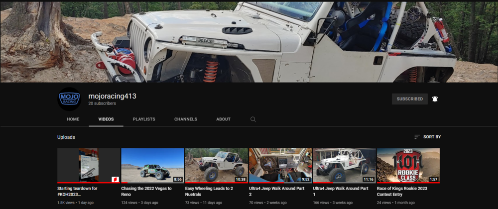Image resolution: width=498 pixels, height=209 pixels.
Task: Click '166 views • 3 weeks ago' text
Action: tap(333, 203)
